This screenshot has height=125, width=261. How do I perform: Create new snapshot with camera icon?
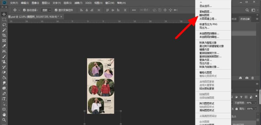(x=247, y=78)
